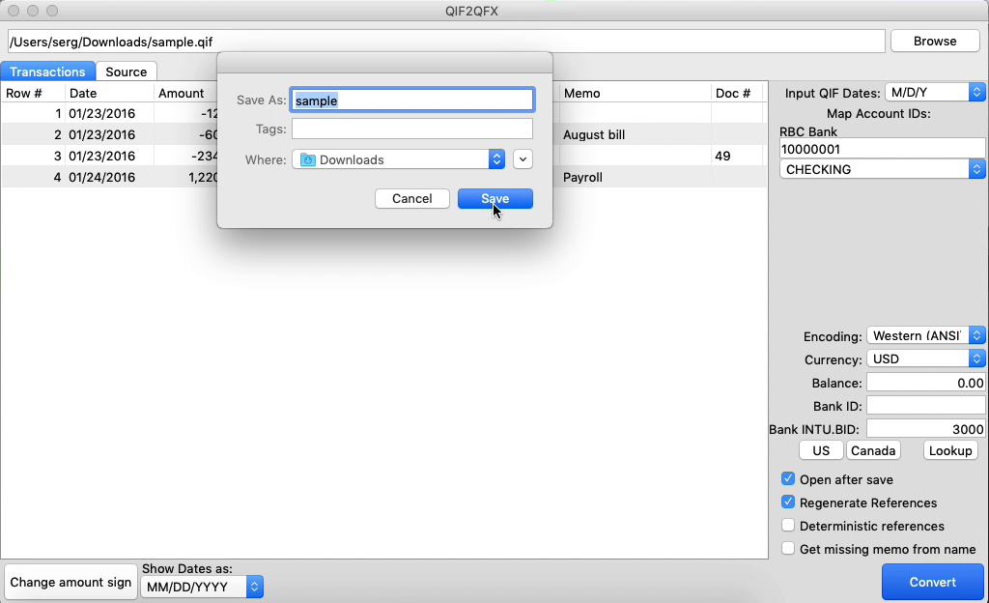The image size is (989, 603).
Task: Click the Amount column header
Action: (185, 93)
